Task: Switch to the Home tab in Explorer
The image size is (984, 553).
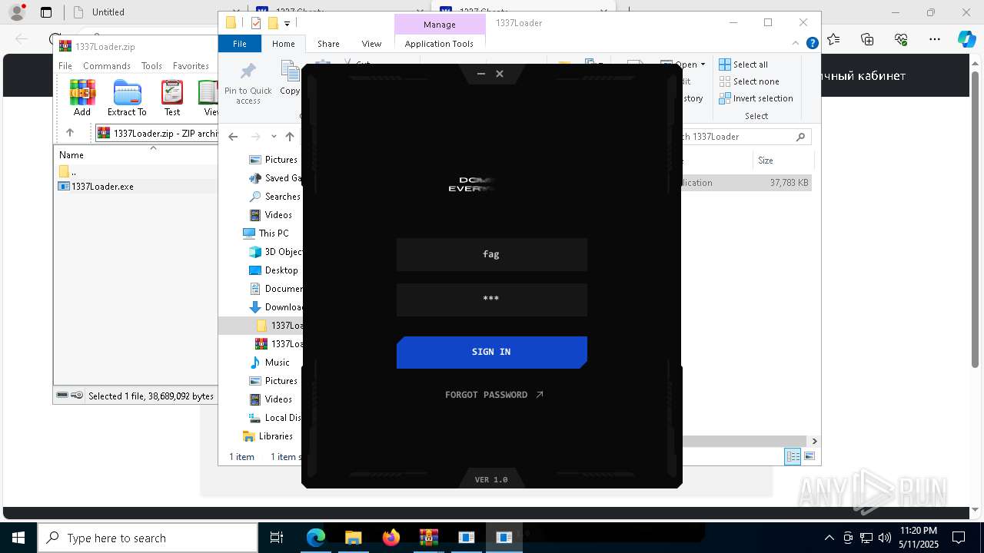Action: [x=284, y=44]
